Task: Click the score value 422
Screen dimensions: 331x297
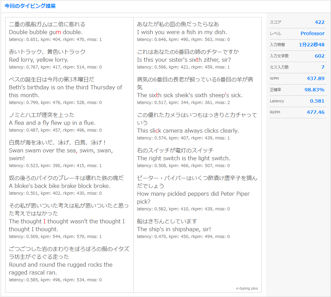Action: pyautogui.click(x=319, y=22)
